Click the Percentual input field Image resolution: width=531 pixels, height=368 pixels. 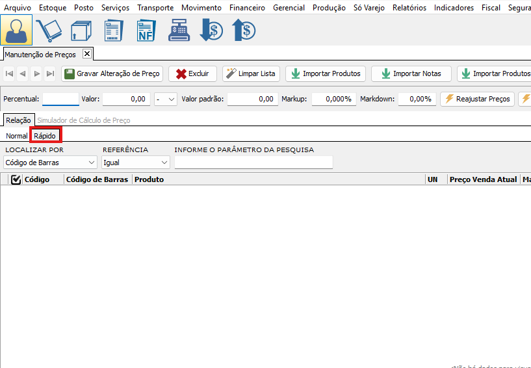coord(60,99)
